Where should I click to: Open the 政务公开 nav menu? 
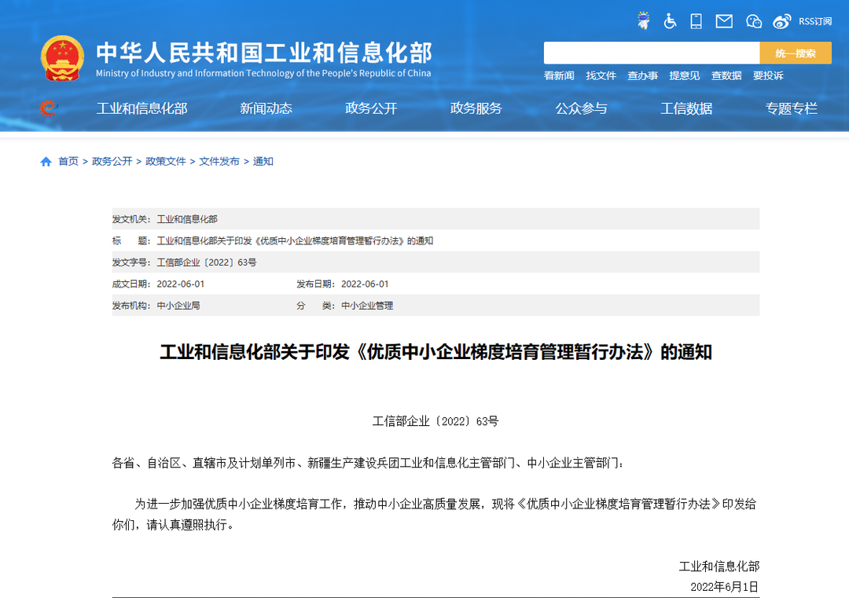coord(371,108)
